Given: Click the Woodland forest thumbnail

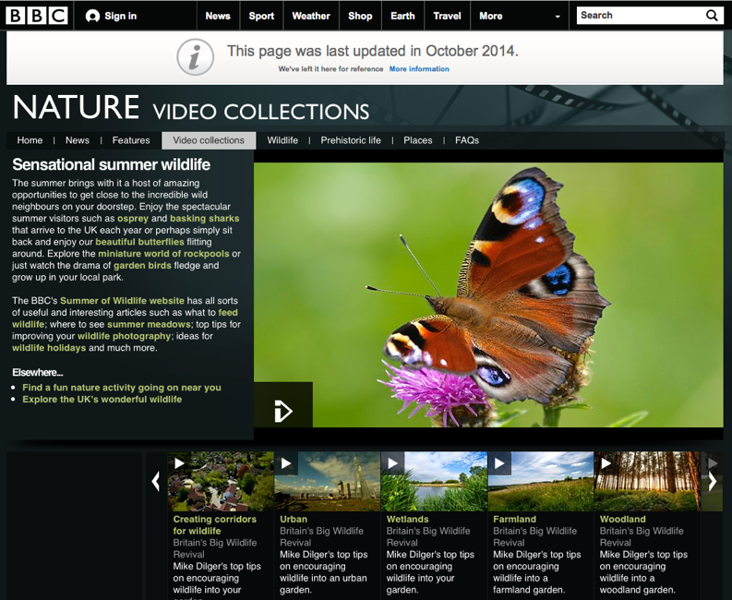Looking at the screenshot, I should tap(647, 482).
